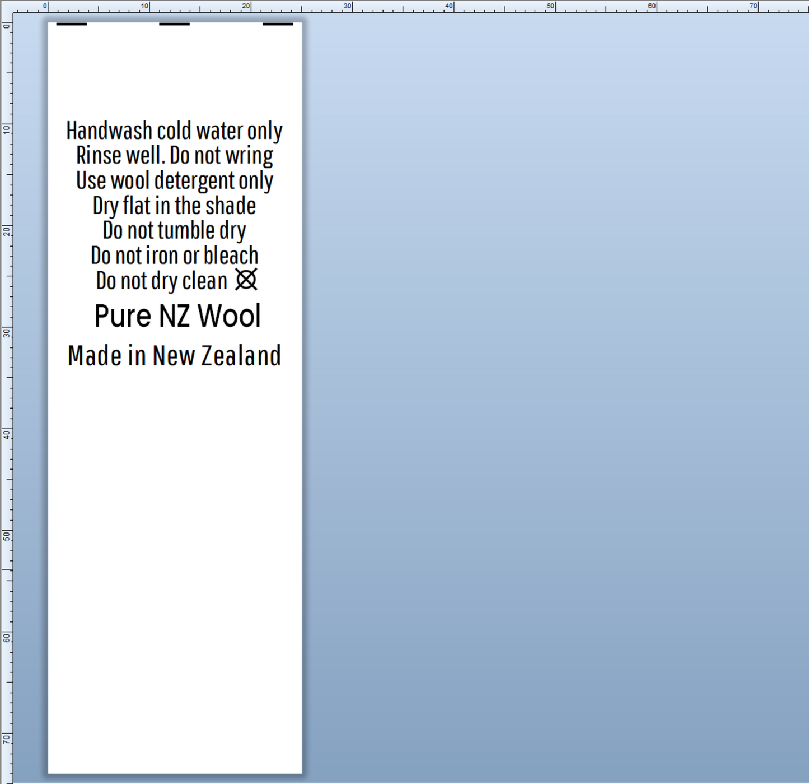The width and height of the screenshot is (809, 784).
Task: Select the middle black registration mark at top
Action: click(x=174, y=24)
